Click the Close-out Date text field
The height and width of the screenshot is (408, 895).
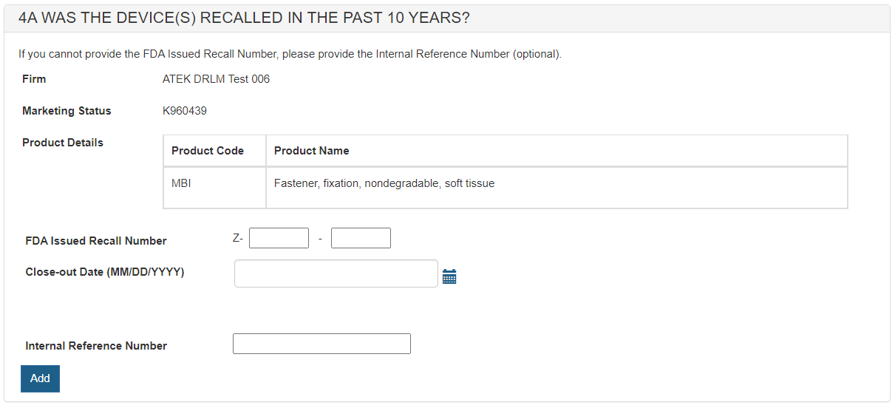[336, 273]
